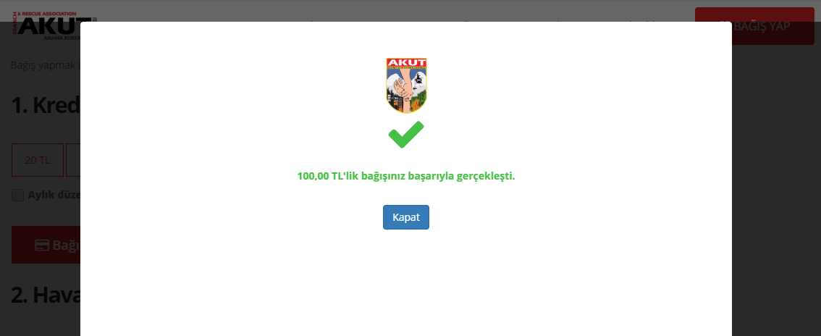Click the 2. Hava section heading
The height and width of the screenshot is (336, 821).
46,295
